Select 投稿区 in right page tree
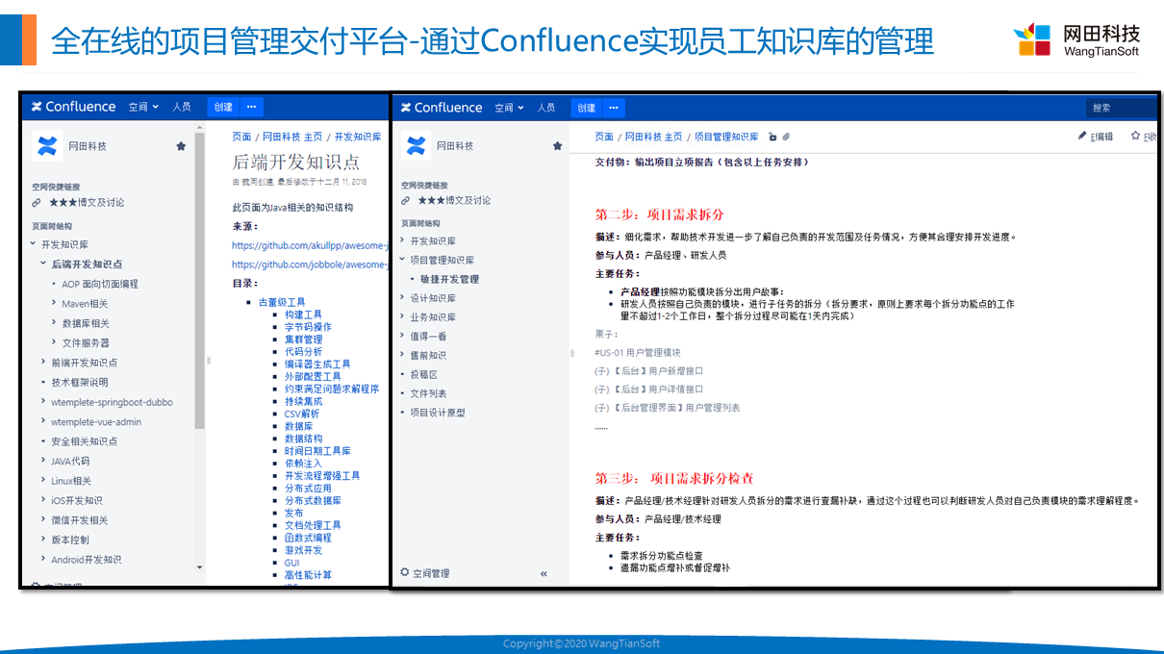Screen dimensions: 1164x654 [x=424, y=374]
